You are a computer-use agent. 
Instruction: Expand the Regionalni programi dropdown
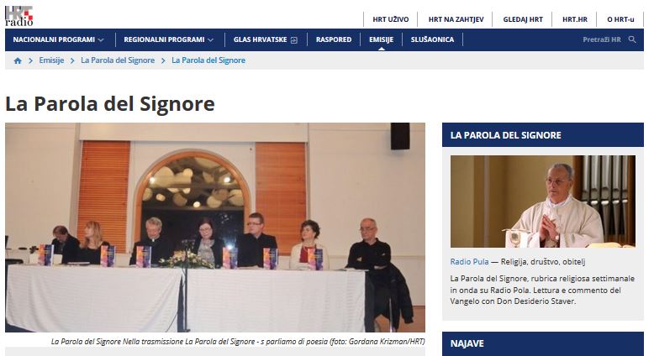click(168, 39)
